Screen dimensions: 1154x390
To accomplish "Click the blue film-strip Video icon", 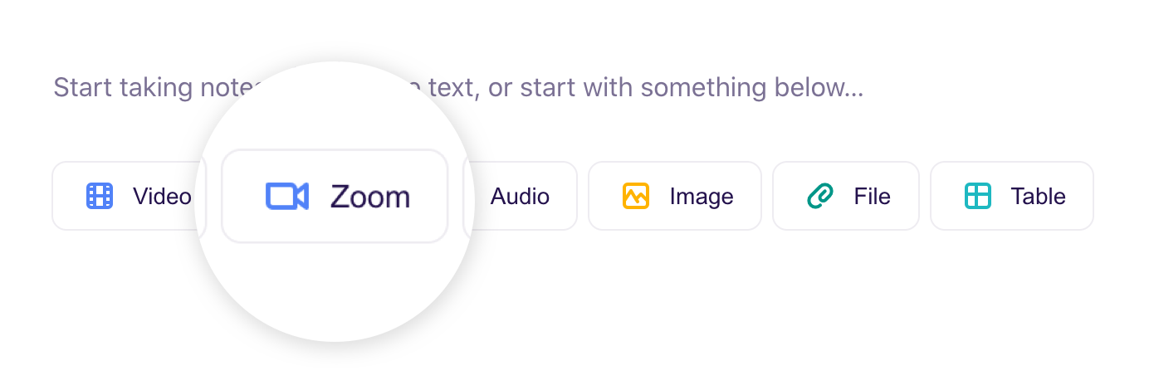I will point(100,196).
